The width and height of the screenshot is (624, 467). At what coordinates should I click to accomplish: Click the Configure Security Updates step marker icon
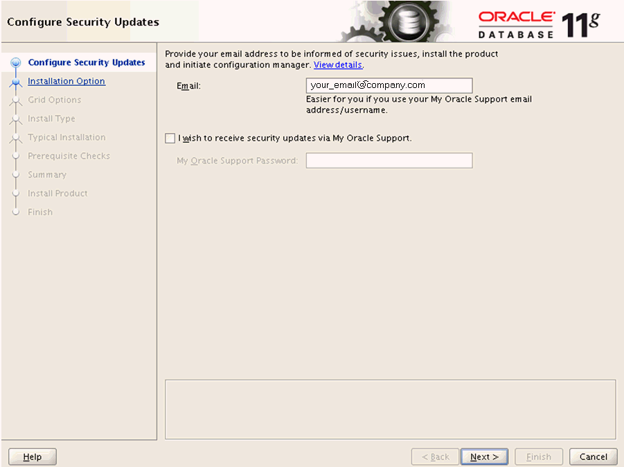[15, 62]
